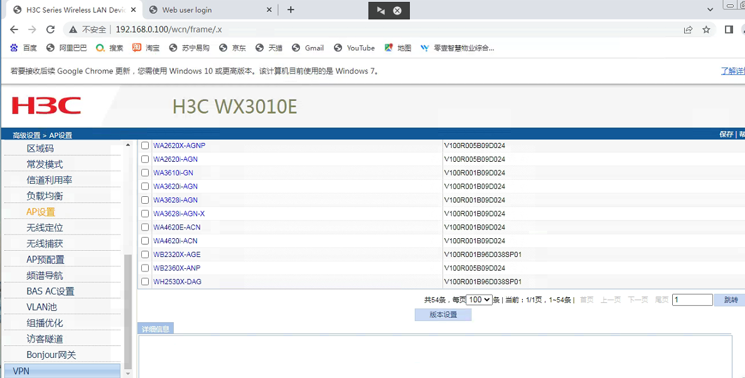Viewport: 745px width, 378px height.
Task: Click the sidebar scroll down arrow
Action: click(x=128, y=374)
